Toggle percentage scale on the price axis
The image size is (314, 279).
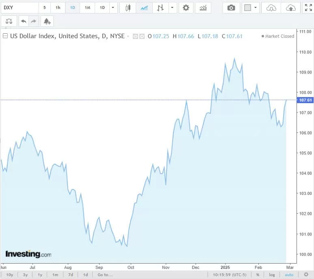point(258,275)
